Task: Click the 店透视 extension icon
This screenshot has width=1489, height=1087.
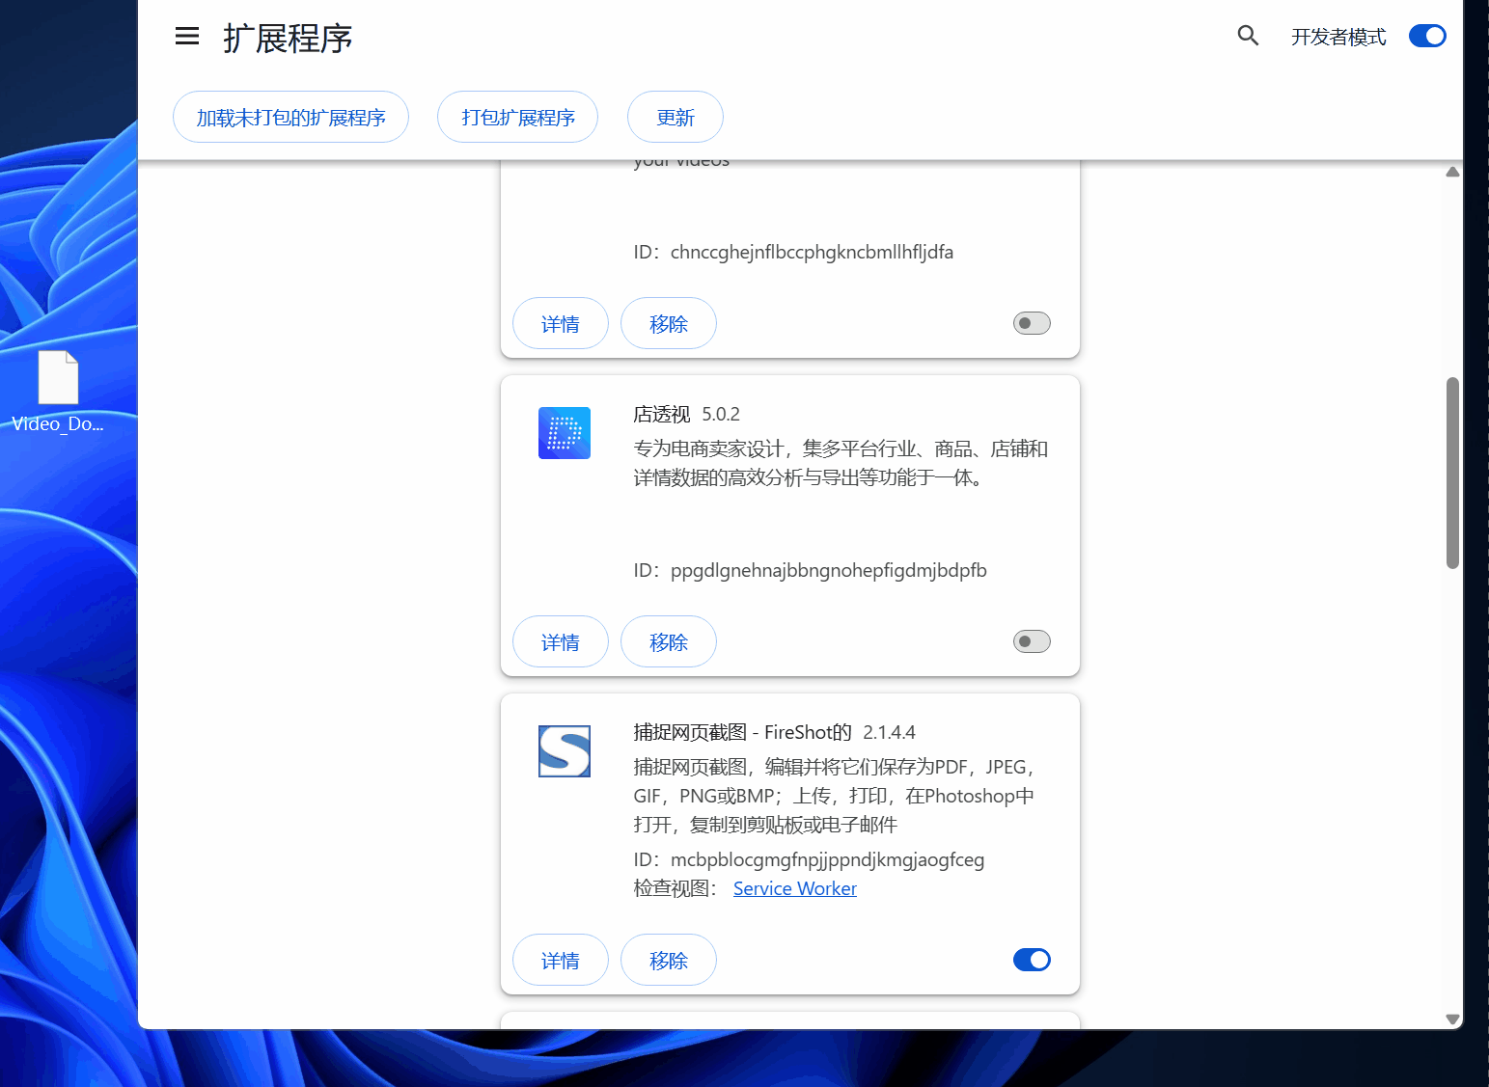Action: click(564, 433)
